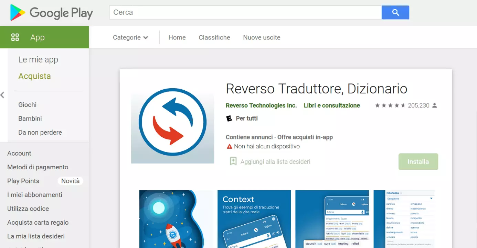Open the Classifiche tab
477x248 pixels.
click(214, 37)
